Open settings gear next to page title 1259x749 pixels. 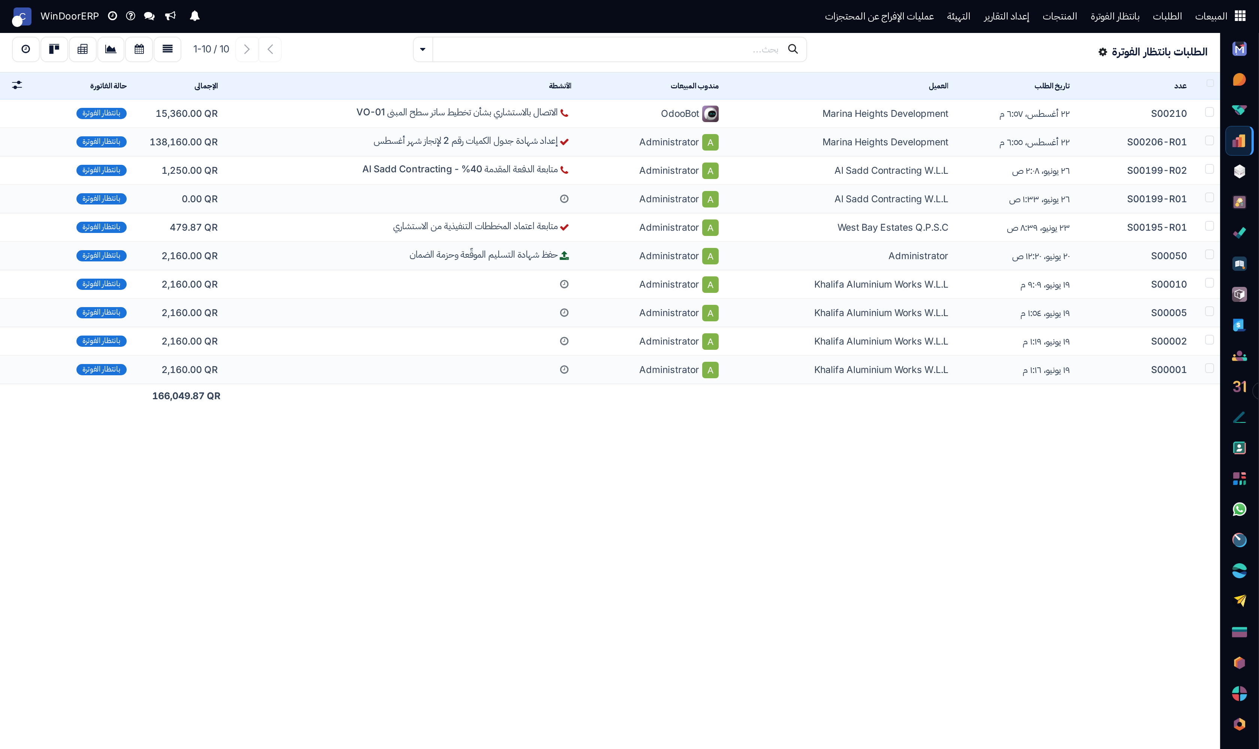pos(1103,52)
